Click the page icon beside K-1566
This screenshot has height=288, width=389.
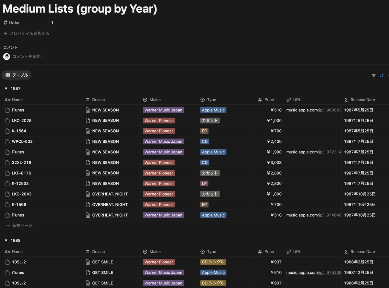point(7,205)
